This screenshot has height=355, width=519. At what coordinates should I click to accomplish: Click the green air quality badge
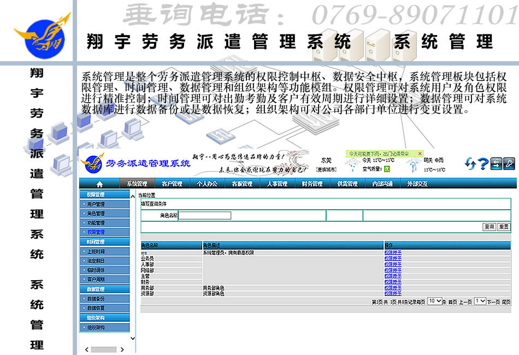click(388, 168)
